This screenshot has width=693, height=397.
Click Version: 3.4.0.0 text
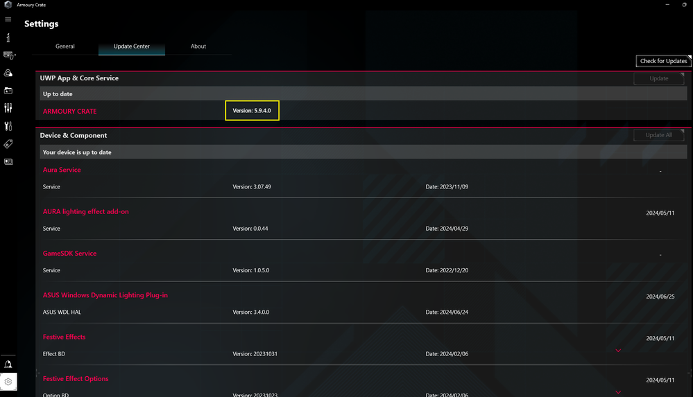251,312
